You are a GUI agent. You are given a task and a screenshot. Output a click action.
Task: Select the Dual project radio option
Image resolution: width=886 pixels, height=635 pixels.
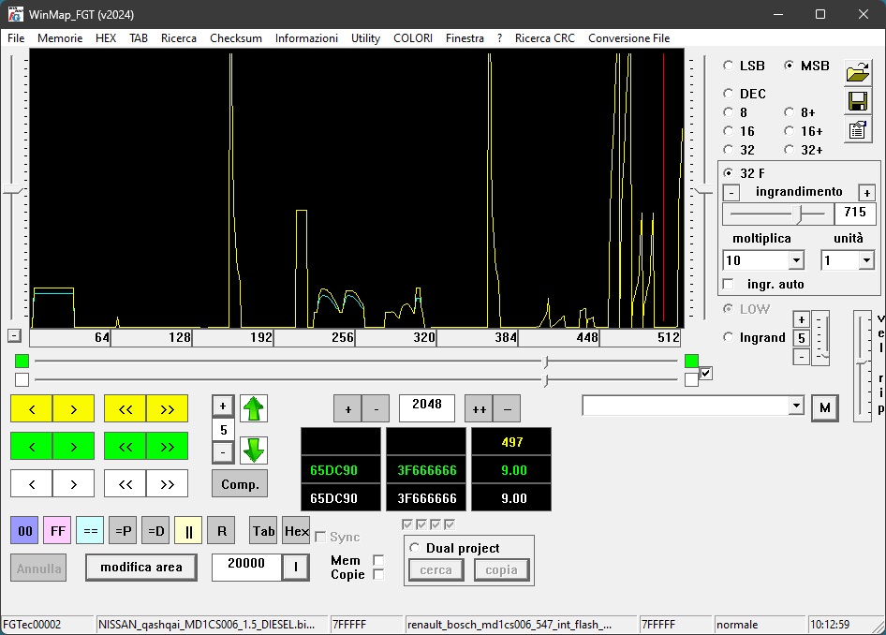tap(415, 548)
